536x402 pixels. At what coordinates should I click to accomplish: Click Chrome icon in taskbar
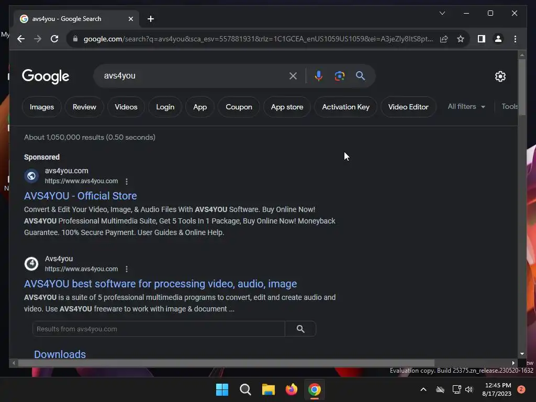pyautogui.click(x=315, y=389)
